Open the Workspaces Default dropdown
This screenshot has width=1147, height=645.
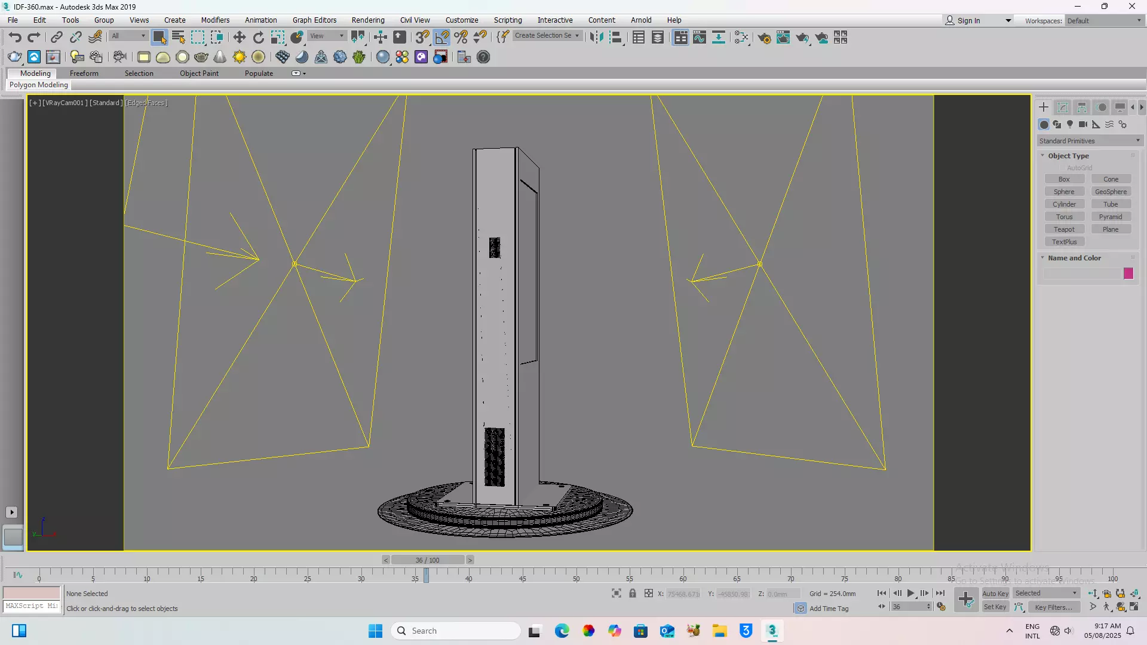tap(1104, 20)
